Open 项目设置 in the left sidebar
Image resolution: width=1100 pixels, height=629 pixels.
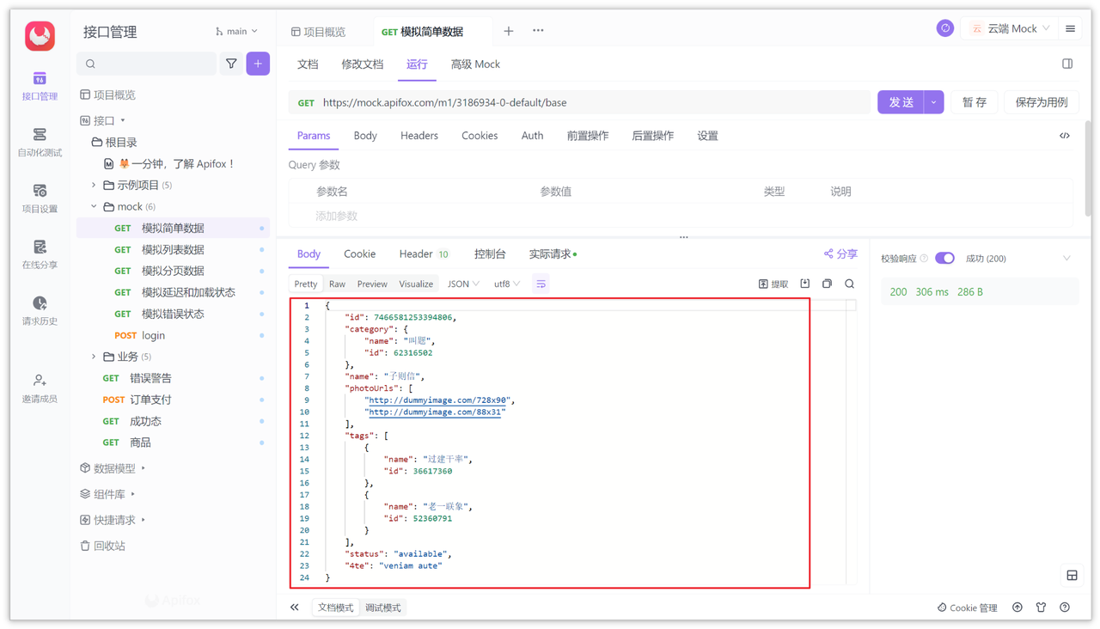39,198
